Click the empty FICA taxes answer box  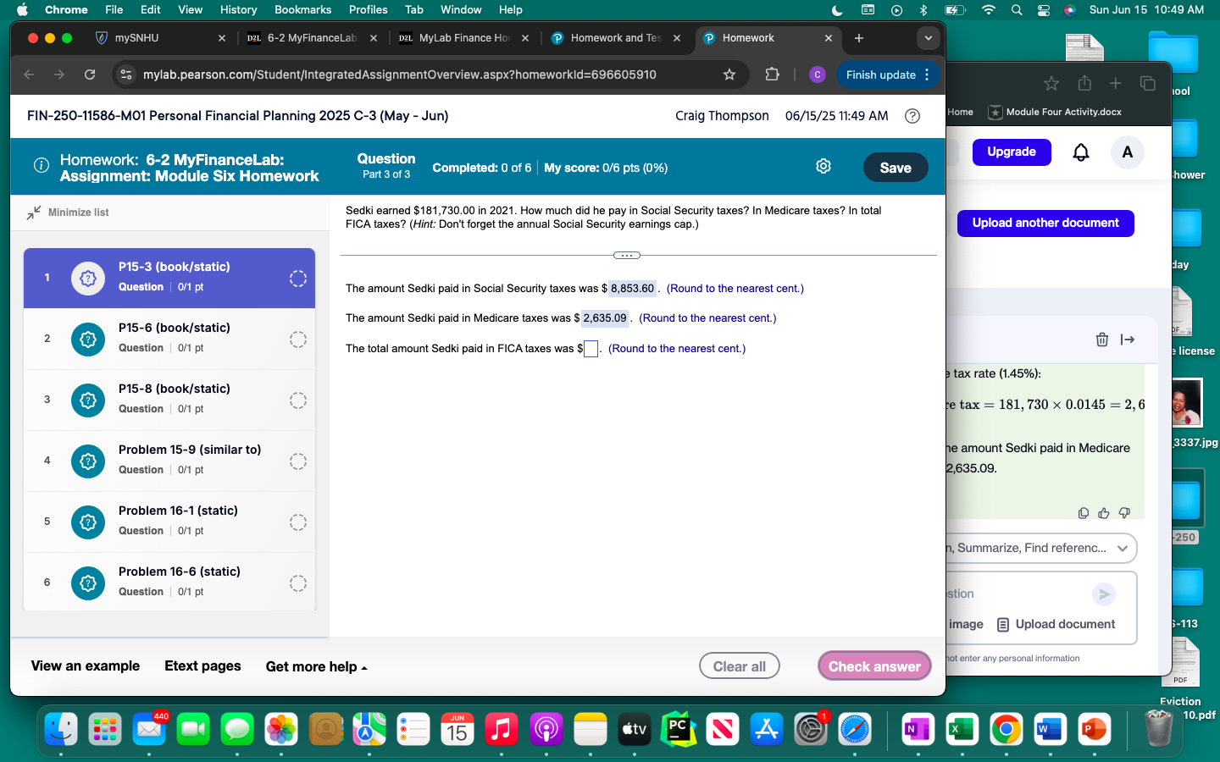pyautogui.click(x=590, y=348)
